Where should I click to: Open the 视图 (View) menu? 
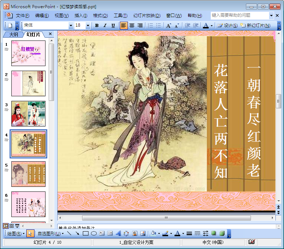point(62,16)
